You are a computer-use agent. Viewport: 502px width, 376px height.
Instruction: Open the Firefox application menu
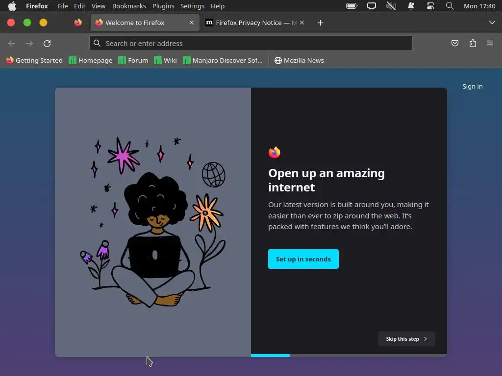[37, 6]
